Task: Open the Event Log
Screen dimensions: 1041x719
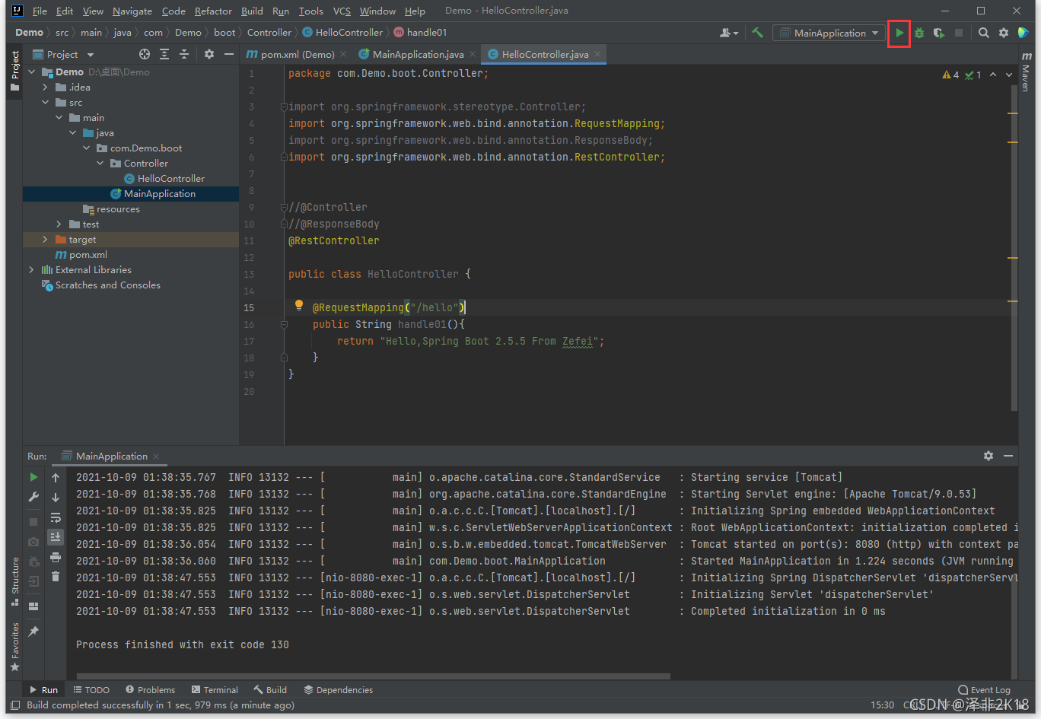Action: (x=984, y=690)
